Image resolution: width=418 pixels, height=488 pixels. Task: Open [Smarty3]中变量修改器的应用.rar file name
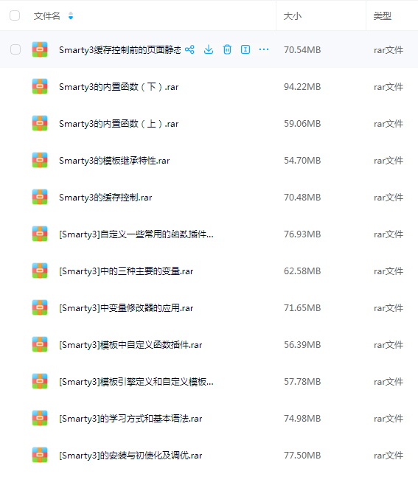126,308
